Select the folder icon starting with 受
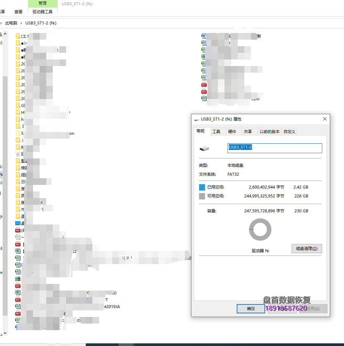Screen dimensions: 344x346 [18, 189]
